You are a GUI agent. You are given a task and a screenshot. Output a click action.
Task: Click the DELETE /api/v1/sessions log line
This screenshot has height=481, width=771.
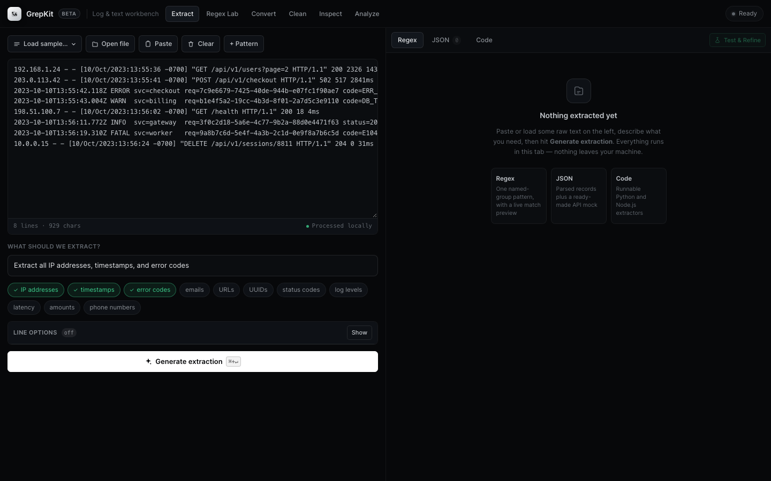click(194, 144)
